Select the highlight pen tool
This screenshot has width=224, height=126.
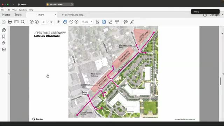(x=132, y=22)
